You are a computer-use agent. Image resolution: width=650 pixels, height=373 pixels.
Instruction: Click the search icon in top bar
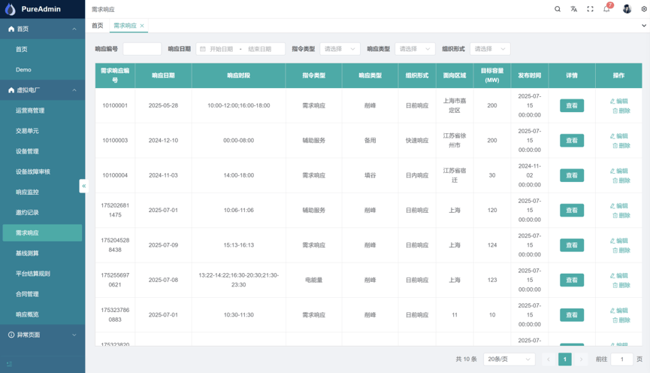coord(558,9)
